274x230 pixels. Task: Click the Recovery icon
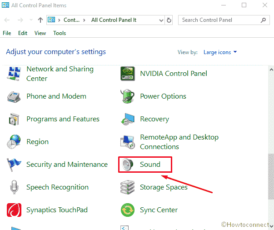[128, 119]
